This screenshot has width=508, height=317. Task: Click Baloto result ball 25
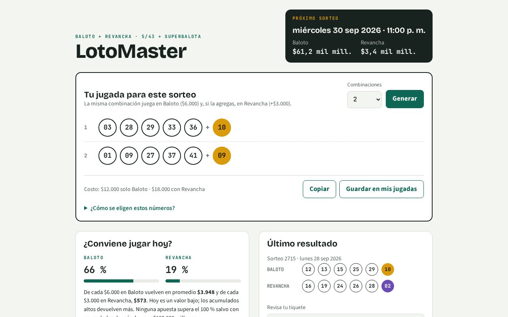[x=356, y=269]
